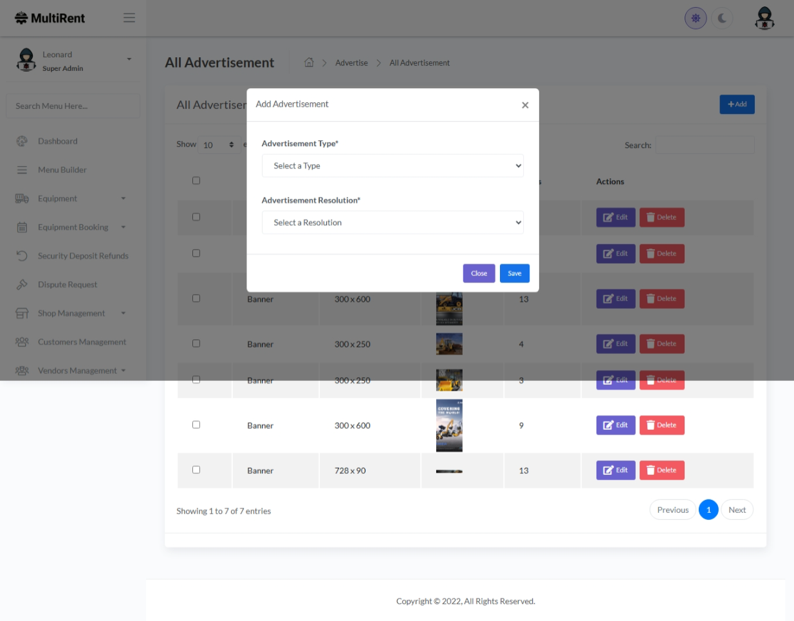Close the Add Advertisement dialog with X
The height and width of the screenshot is (621, 794).
525,105
